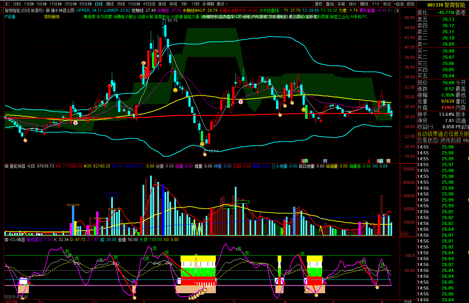Toggle 叠加 overlay mode
Screen dimensions: 469x303
(x=330, y=4)
